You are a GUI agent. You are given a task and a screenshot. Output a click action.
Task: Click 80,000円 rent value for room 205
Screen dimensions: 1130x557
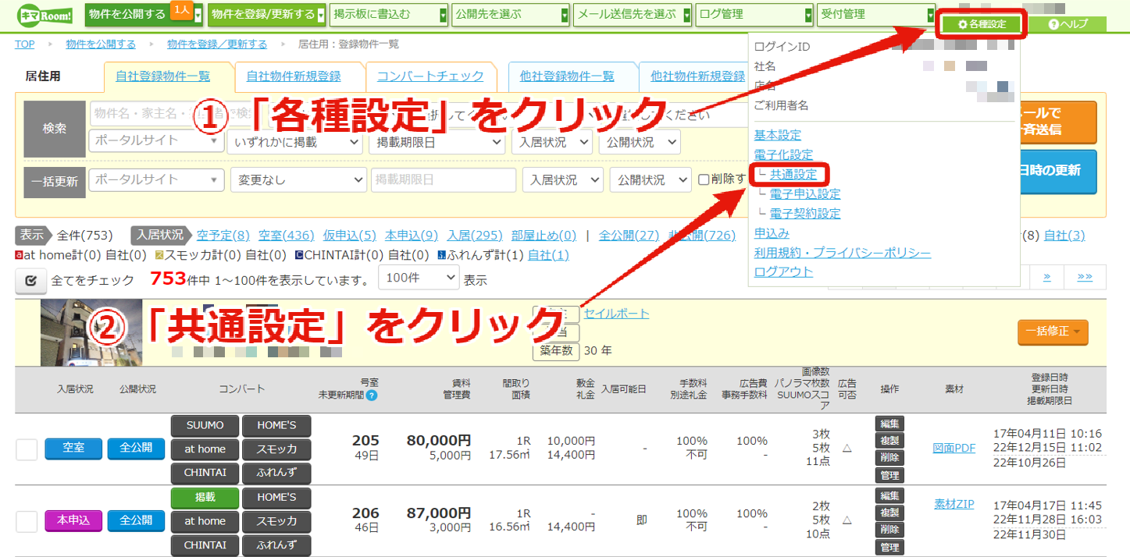438,440
